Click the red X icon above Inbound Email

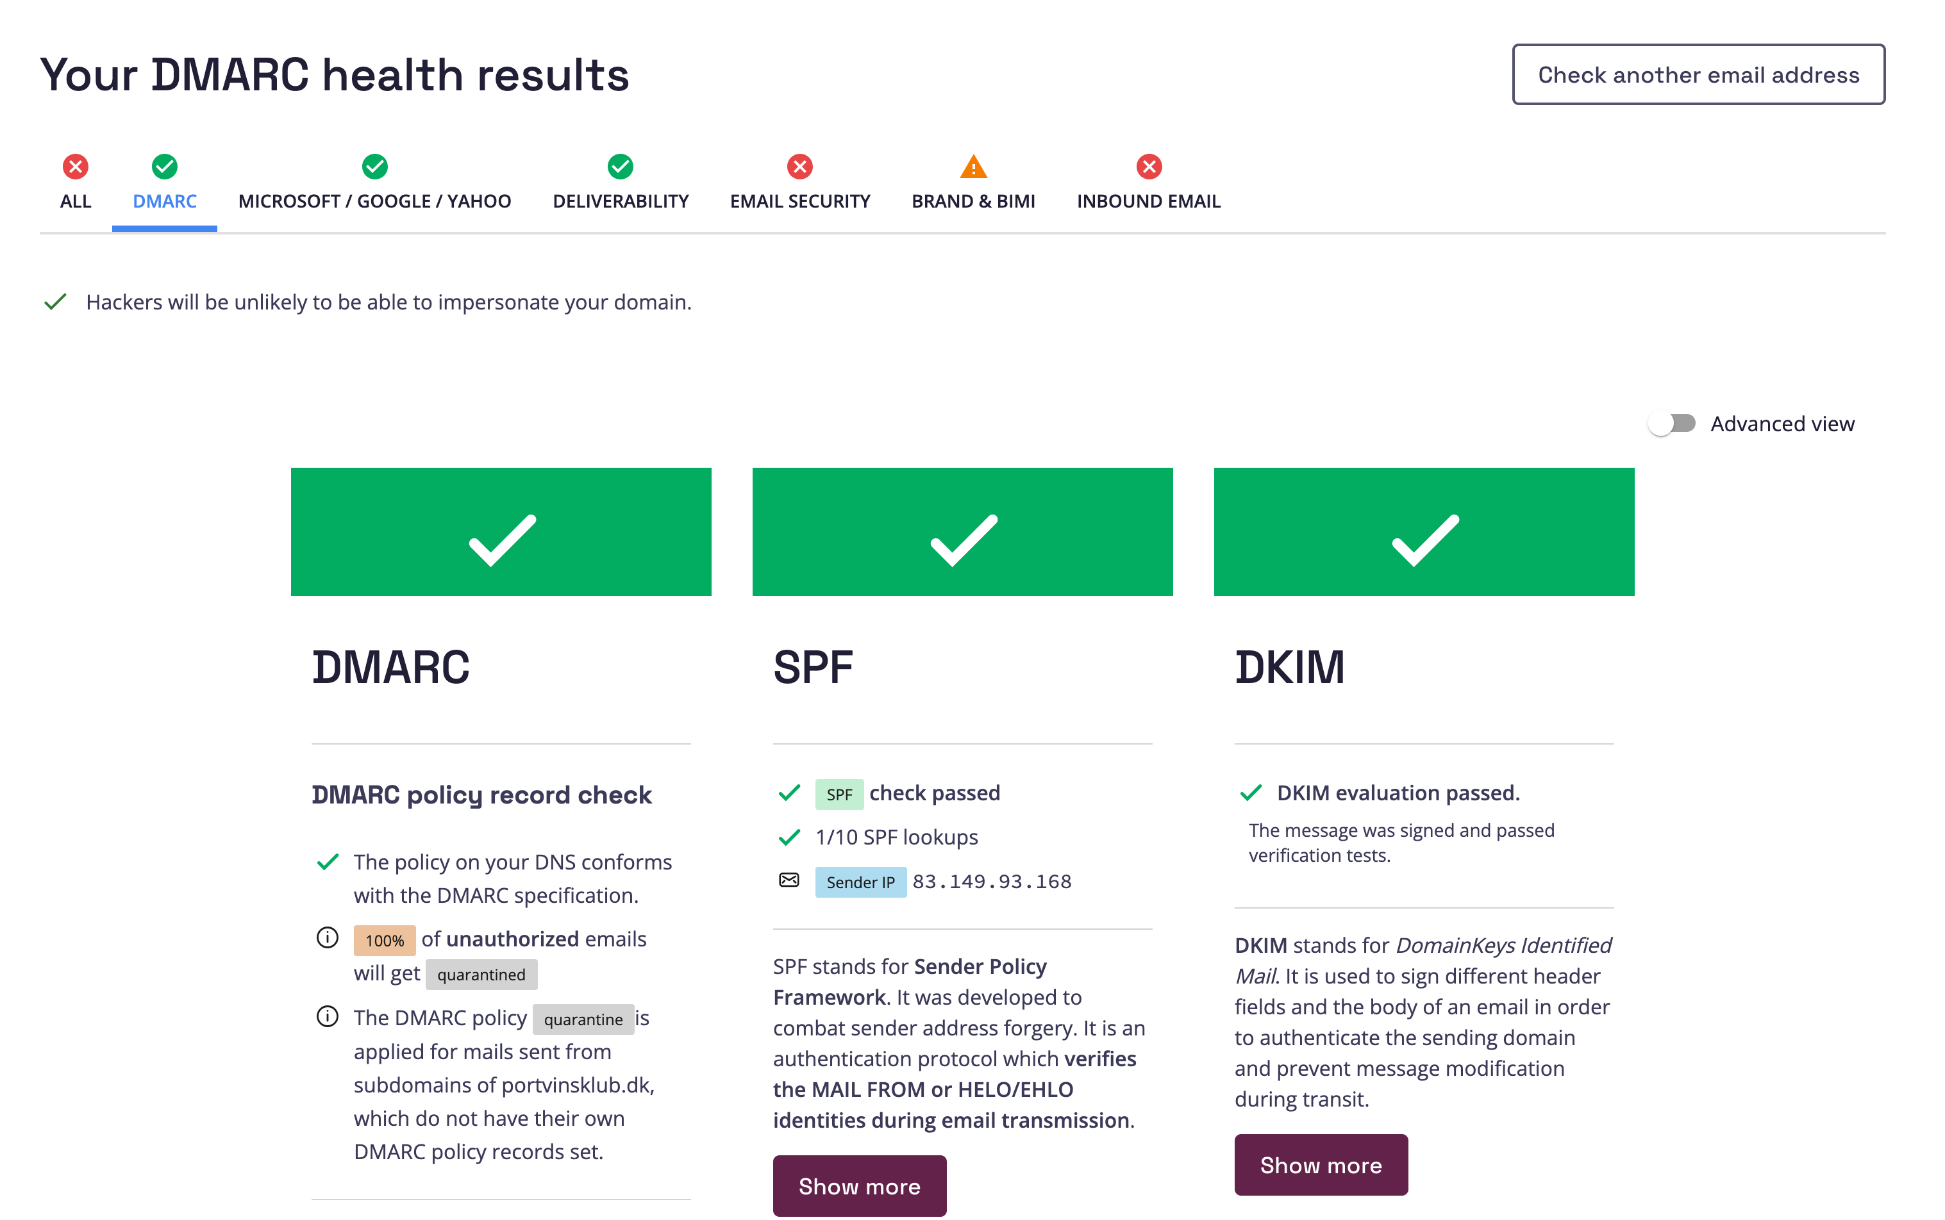pyautogui.click(x=1148, y=167)
